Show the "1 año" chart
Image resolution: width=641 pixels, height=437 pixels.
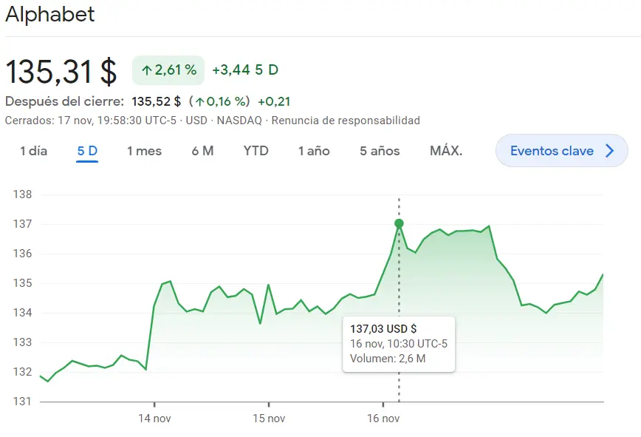point(313,150)
